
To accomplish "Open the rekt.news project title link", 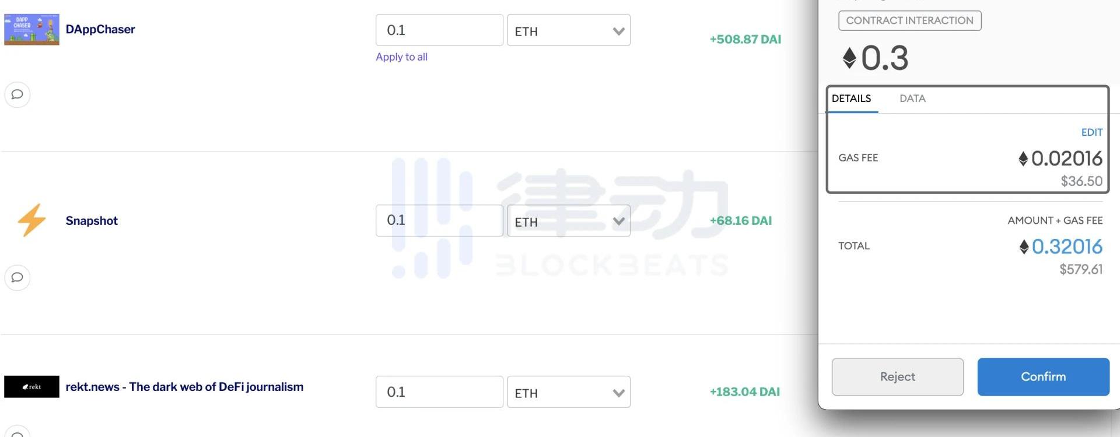I will click(x=184, y=387).
